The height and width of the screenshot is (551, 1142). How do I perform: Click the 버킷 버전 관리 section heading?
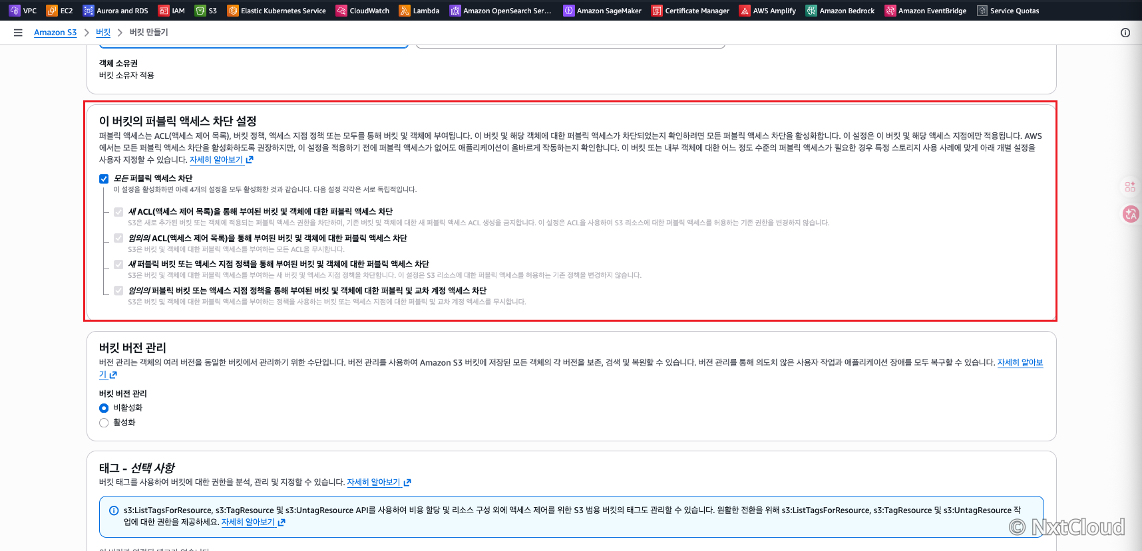click(x=132, y=348)
